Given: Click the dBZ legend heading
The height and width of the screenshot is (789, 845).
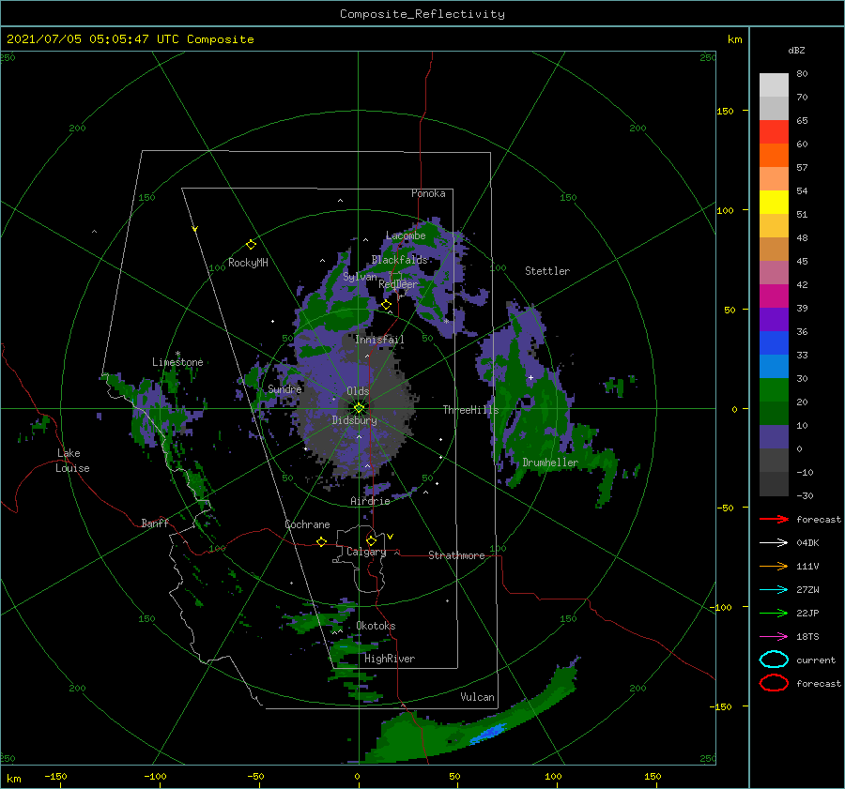Looking at the screenshot, I should [796, 51].
